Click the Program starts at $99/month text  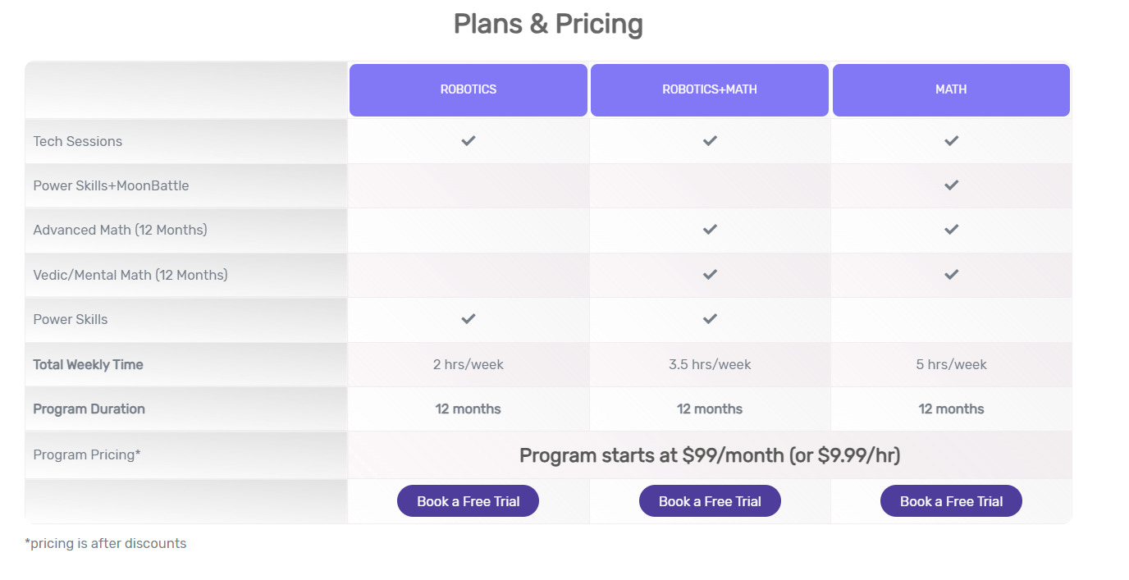[x=651, y=455]
